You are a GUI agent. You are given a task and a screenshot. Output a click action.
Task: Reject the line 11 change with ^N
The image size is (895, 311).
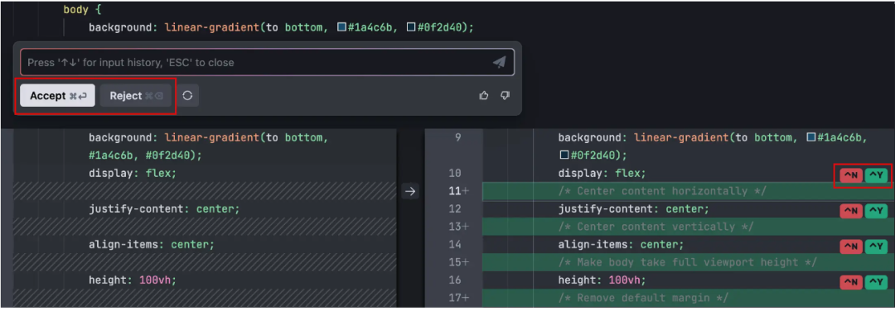pyautogui.click(x=851, y=175)
